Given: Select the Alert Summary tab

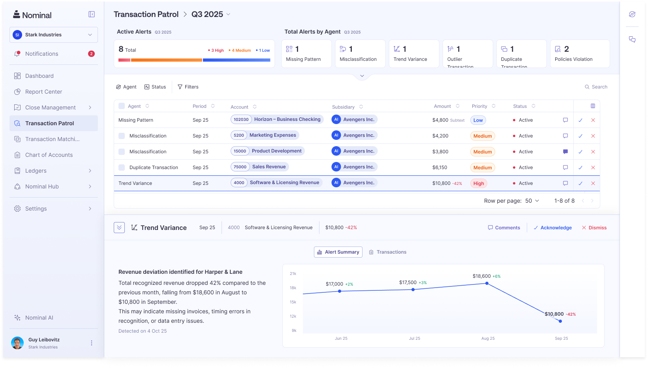Looking at the screenshot, I should tap(338, 252).
